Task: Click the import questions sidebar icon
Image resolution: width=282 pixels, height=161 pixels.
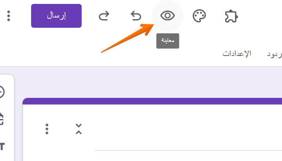Action: click(x=2, y=119)
